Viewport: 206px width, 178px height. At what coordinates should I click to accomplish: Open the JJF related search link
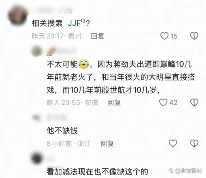coord(74,23)
